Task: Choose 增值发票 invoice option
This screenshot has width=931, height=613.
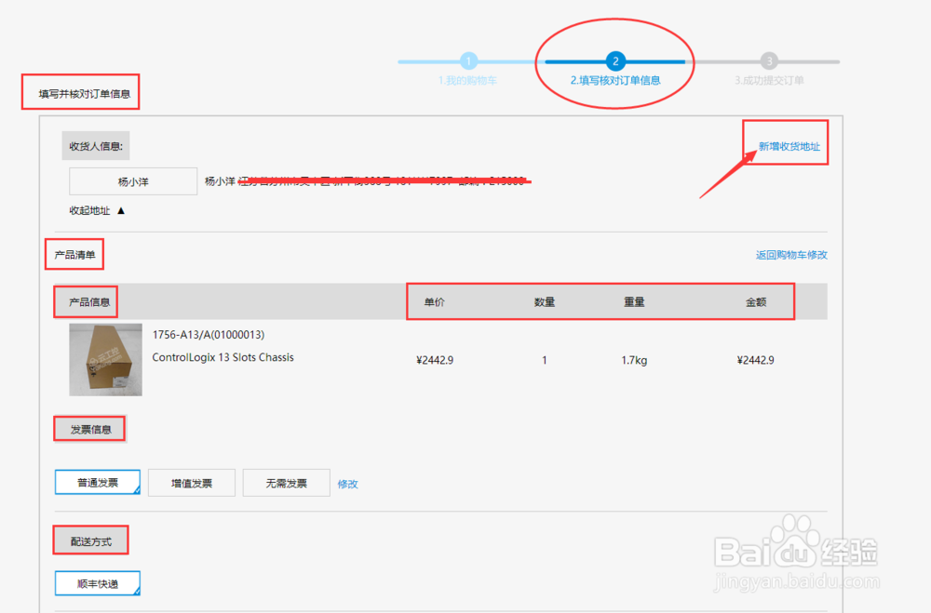Action: 191,483
